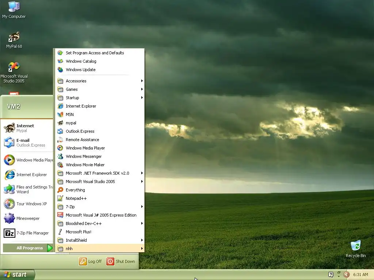Expand hidden tray icons with the arrow
The image size is (374, 280).
tap(346, 275)
